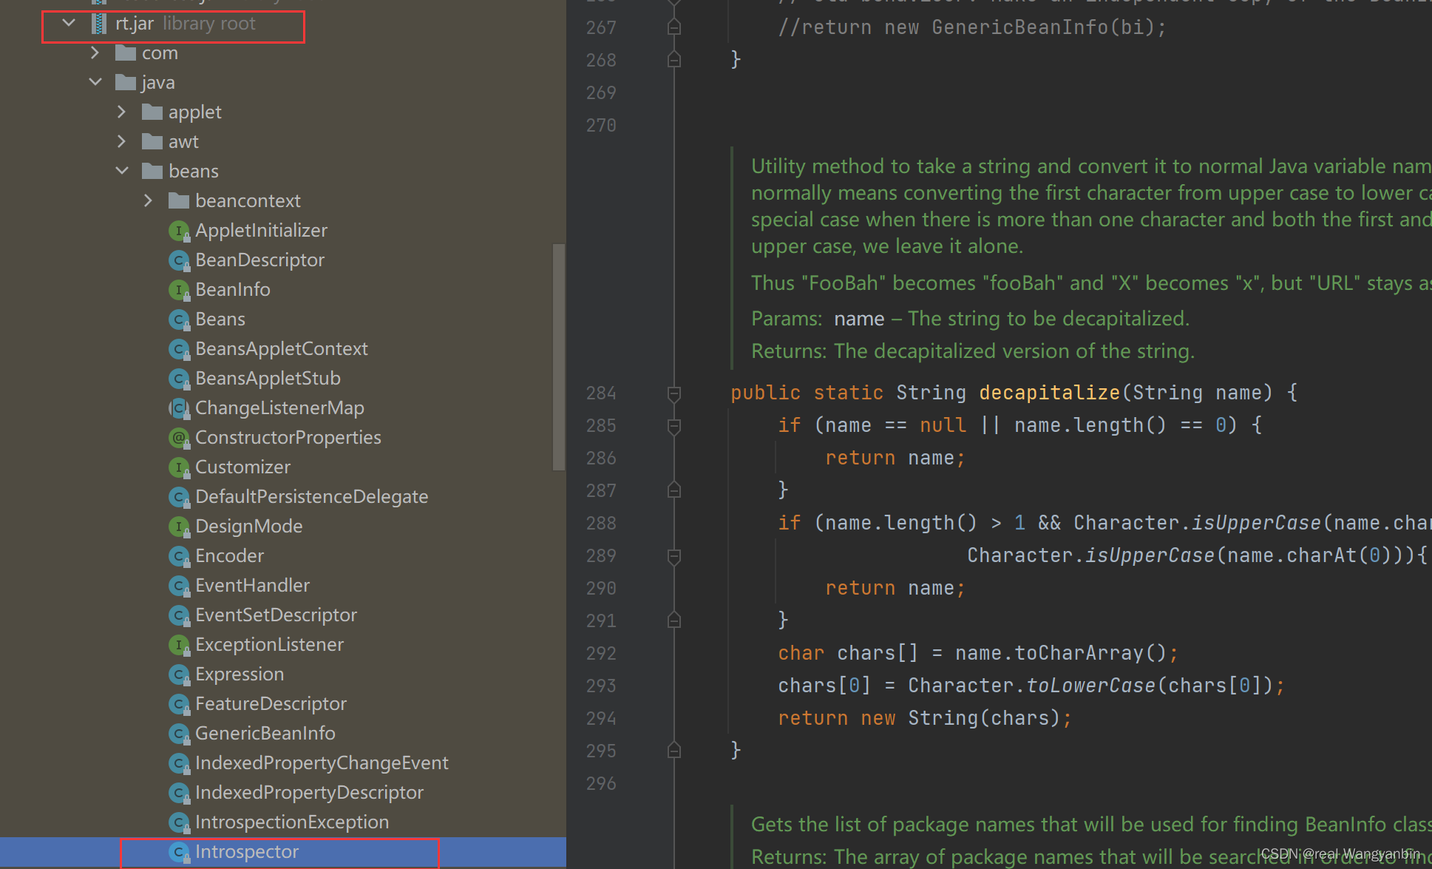
Task: Click the BeansAppletContext class icon
Action: [x=179, y=349]
